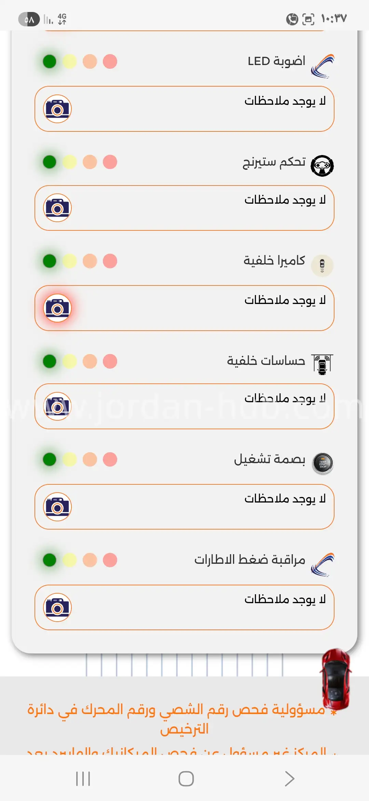Select yellow status dot for تحكم ستيرنج
This screenshot has width=369, height=801.
click(x=70, y=162)
